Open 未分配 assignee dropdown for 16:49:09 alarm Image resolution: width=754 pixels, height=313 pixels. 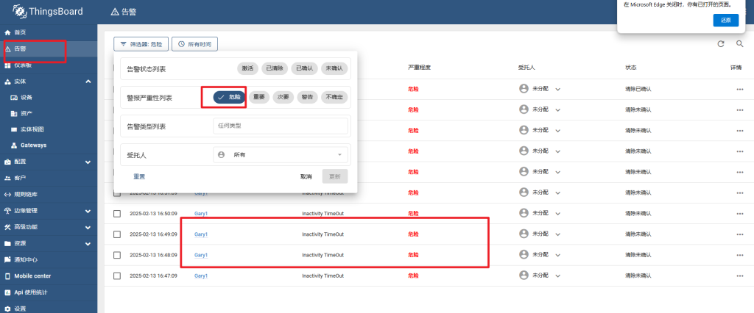[x=540, y=234]
